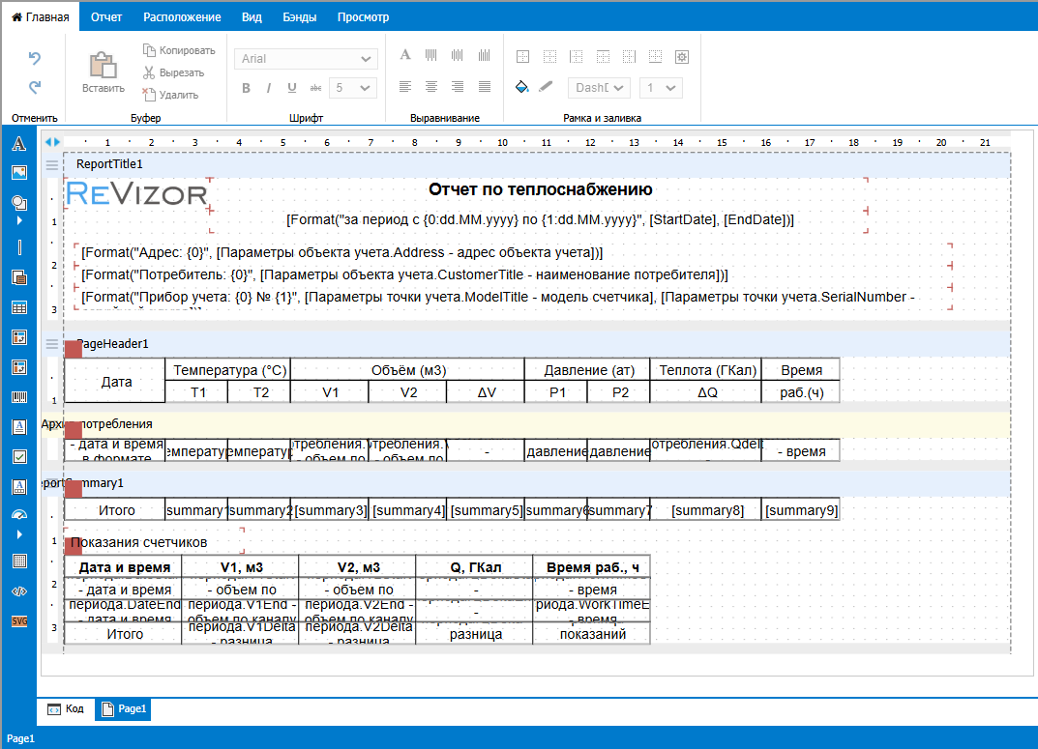Select the Gauge object tool
This screenshot has width=1038, height=749.
pos(19,515)
